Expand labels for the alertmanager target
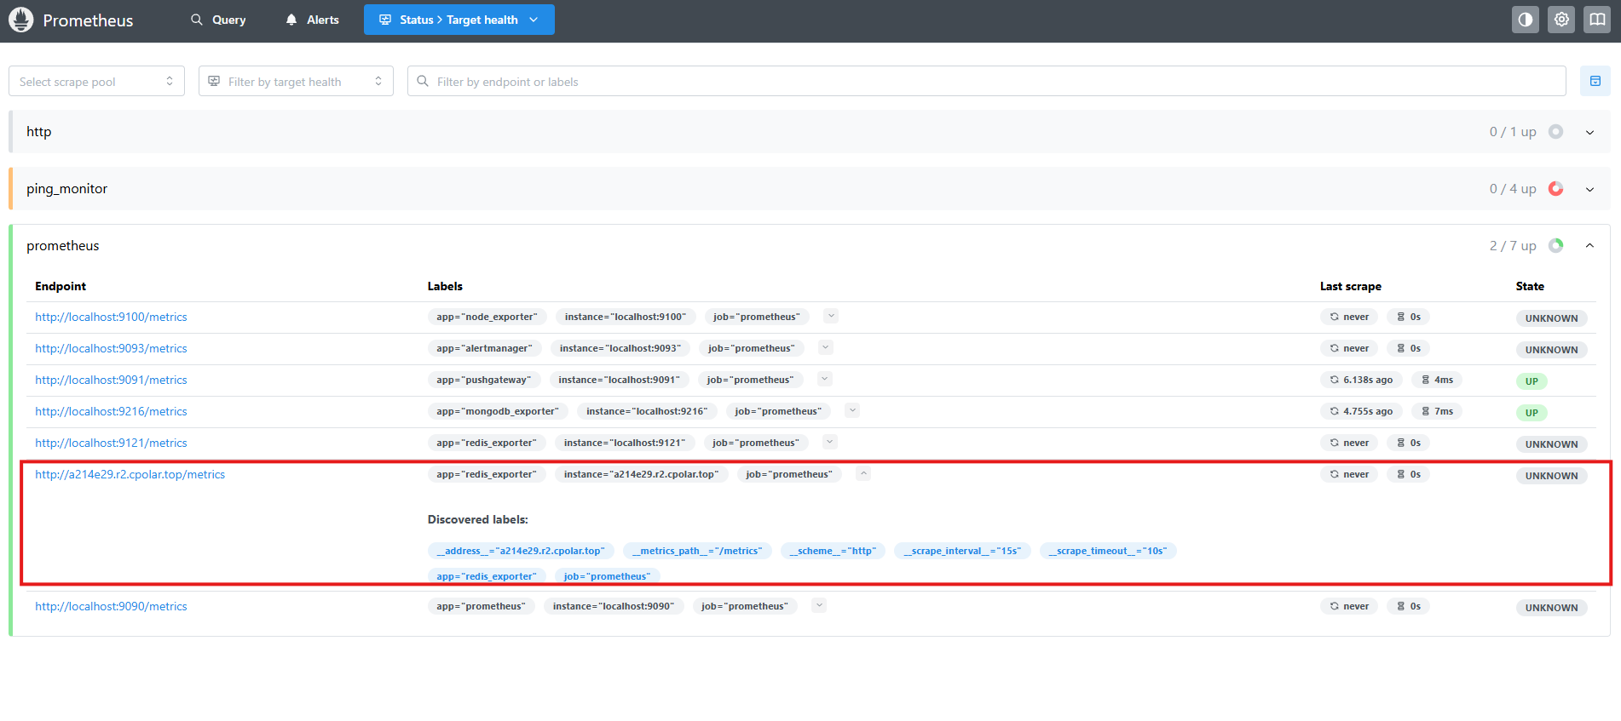Image resolution: width=1621 pixels, height=721 pixels. [x=826, y=347]
